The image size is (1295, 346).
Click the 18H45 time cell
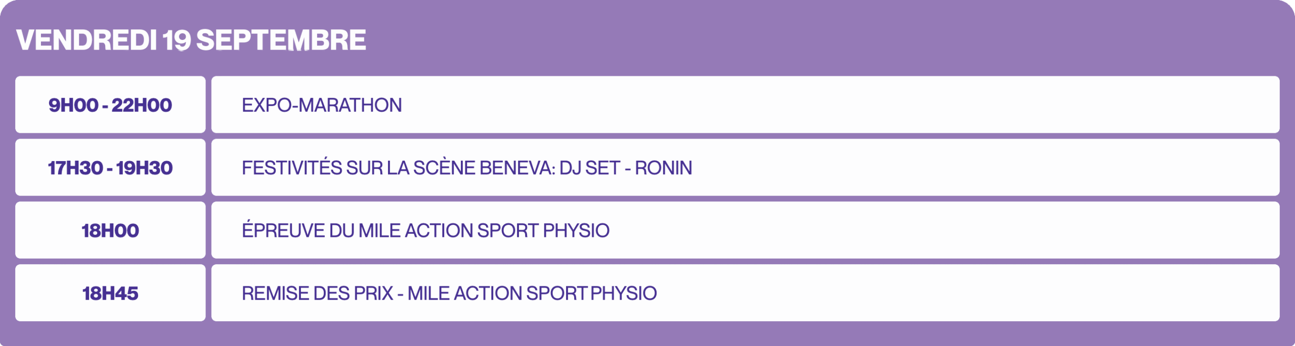[110, 293]
